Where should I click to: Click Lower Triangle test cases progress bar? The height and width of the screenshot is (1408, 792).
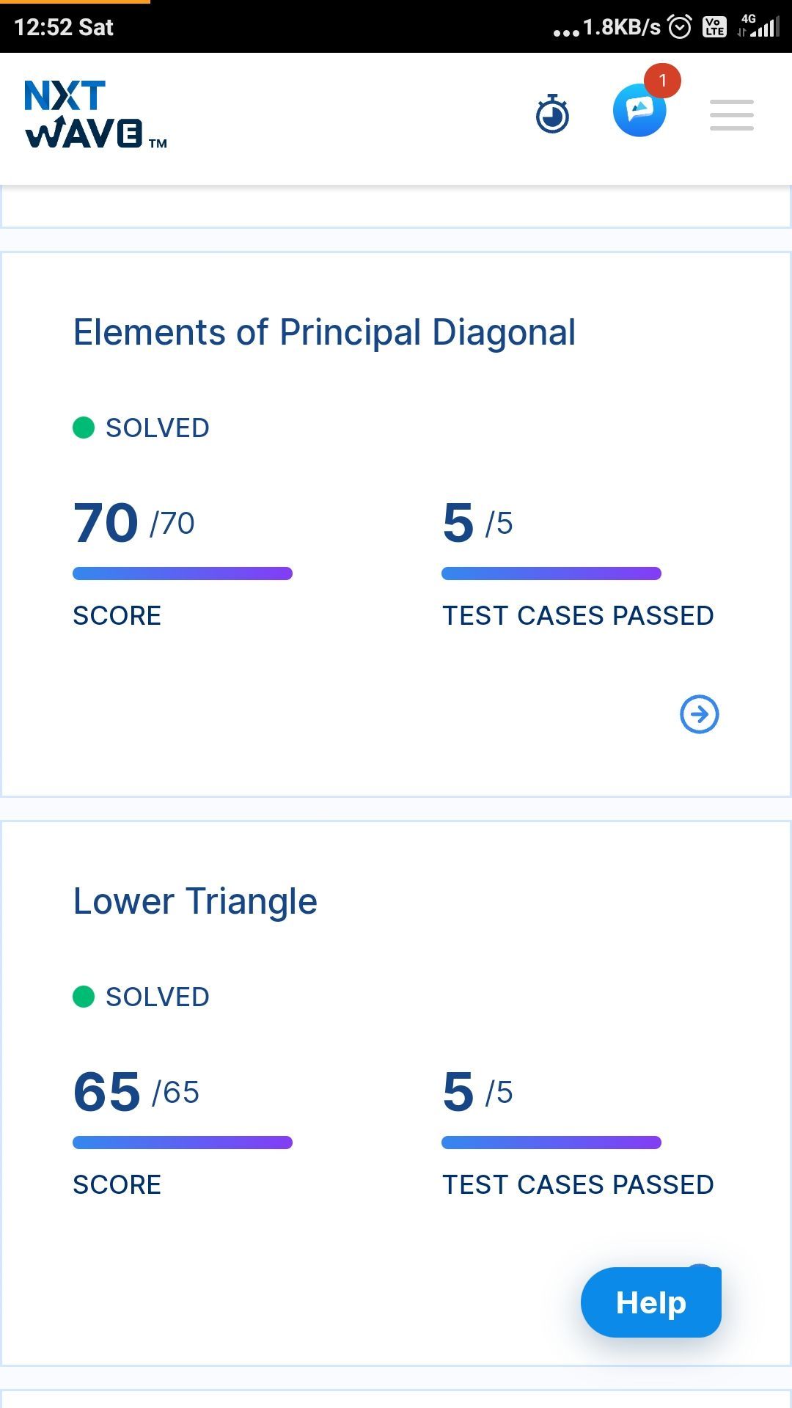tap(551, 1143)
